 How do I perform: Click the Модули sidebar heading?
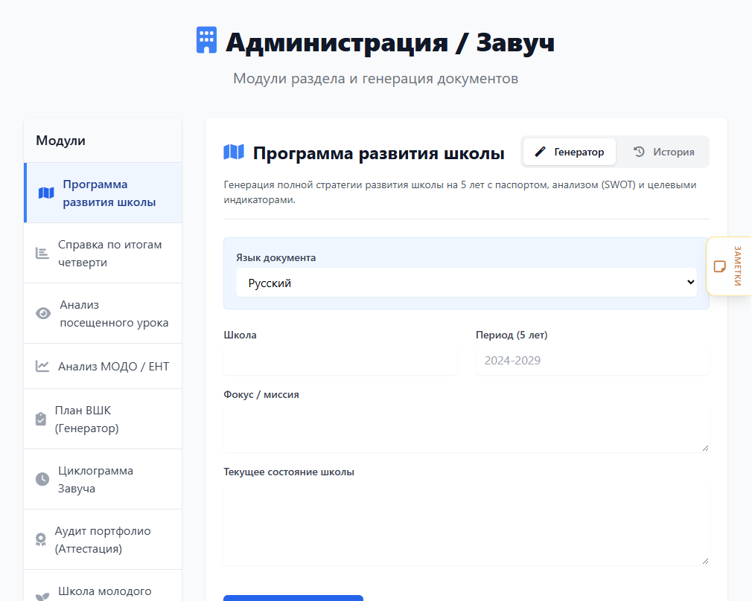click(x=60, y=141)
